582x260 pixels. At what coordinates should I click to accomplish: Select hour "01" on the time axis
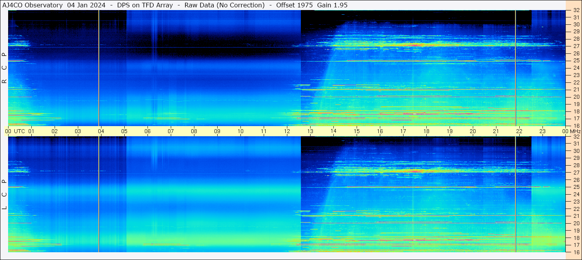[31, 131]
